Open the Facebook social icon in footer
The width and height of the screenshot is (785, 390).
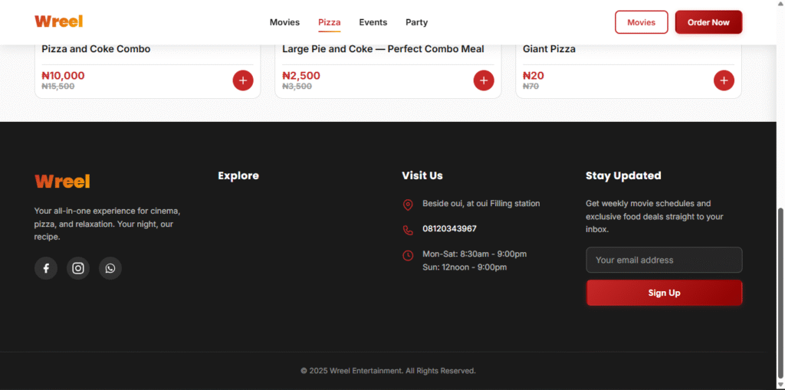pos(46,268)
